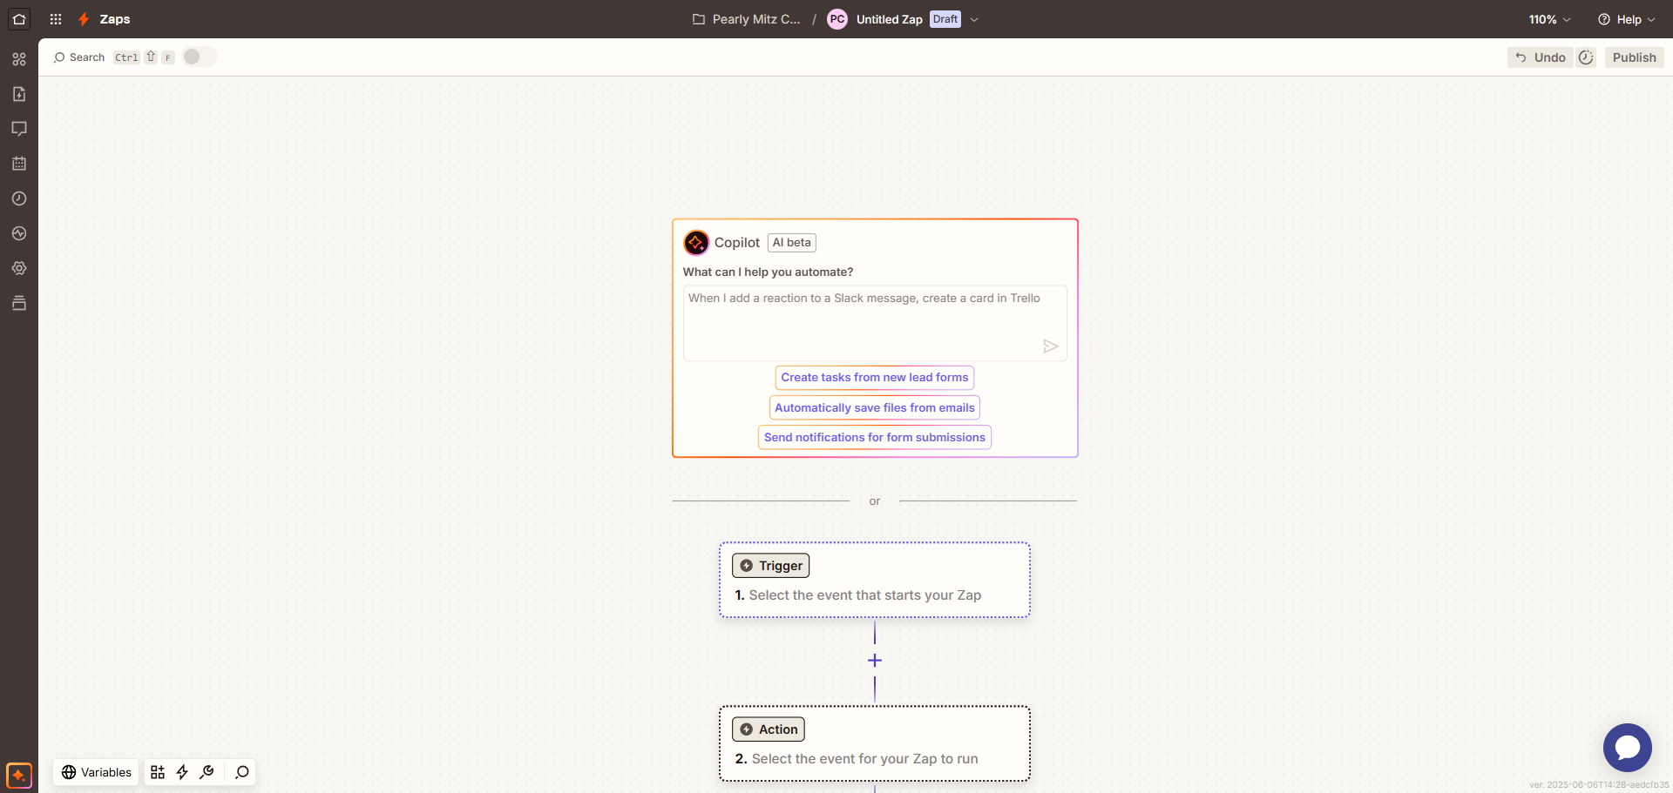The width and height of the screenshot is (1673, 793).
Task: Click the lightning icon in the bottom toolbar
Action: pos(182,772)
